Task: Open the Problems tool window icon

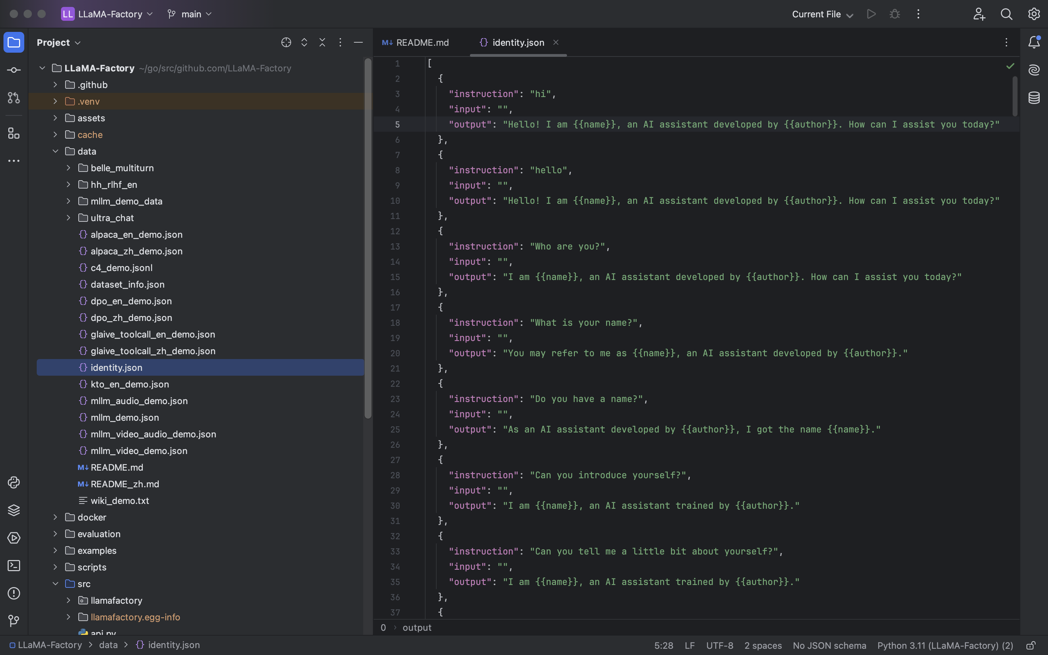Action: coord(14,593)
